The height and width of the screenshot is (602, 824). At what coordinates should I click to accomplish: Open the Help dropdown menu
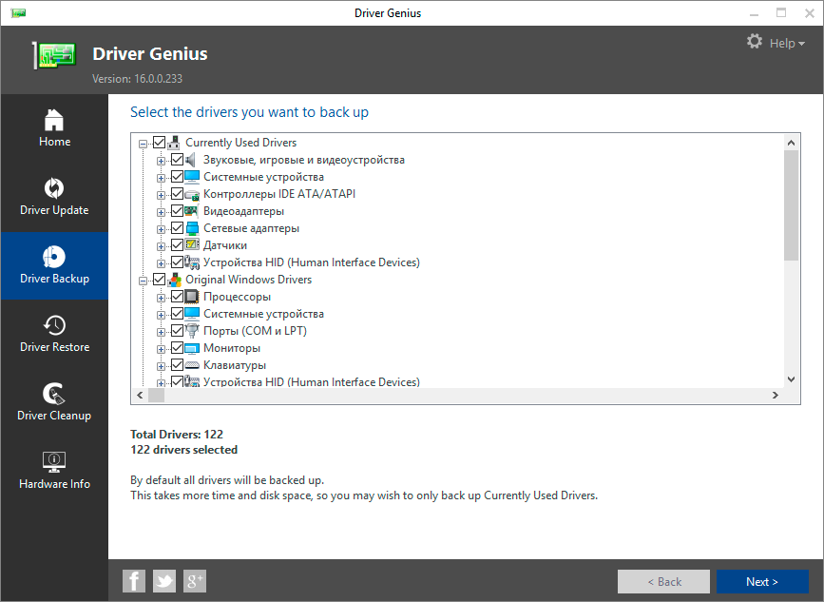click(787, 43)
